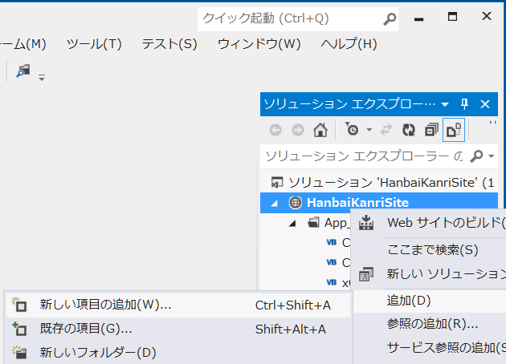Viewport: 506px width, 364px height.
Task: Toggle the Show All Files button
Action: click(x=454, y=130)
